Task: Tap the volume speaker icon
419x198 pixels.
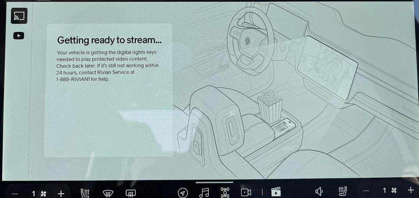Action: [x=319, y=192]
